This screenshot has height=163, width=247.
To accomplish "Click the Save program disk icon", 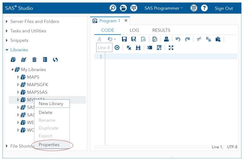I will [124, 39].
